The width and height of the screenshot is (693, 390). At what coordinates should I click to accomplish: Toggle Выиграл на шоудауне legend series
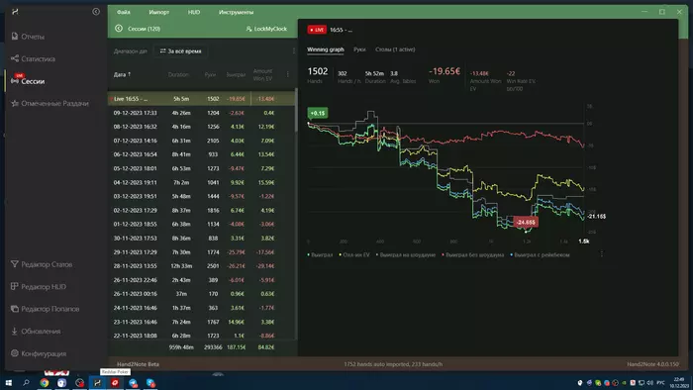point(406,254)
